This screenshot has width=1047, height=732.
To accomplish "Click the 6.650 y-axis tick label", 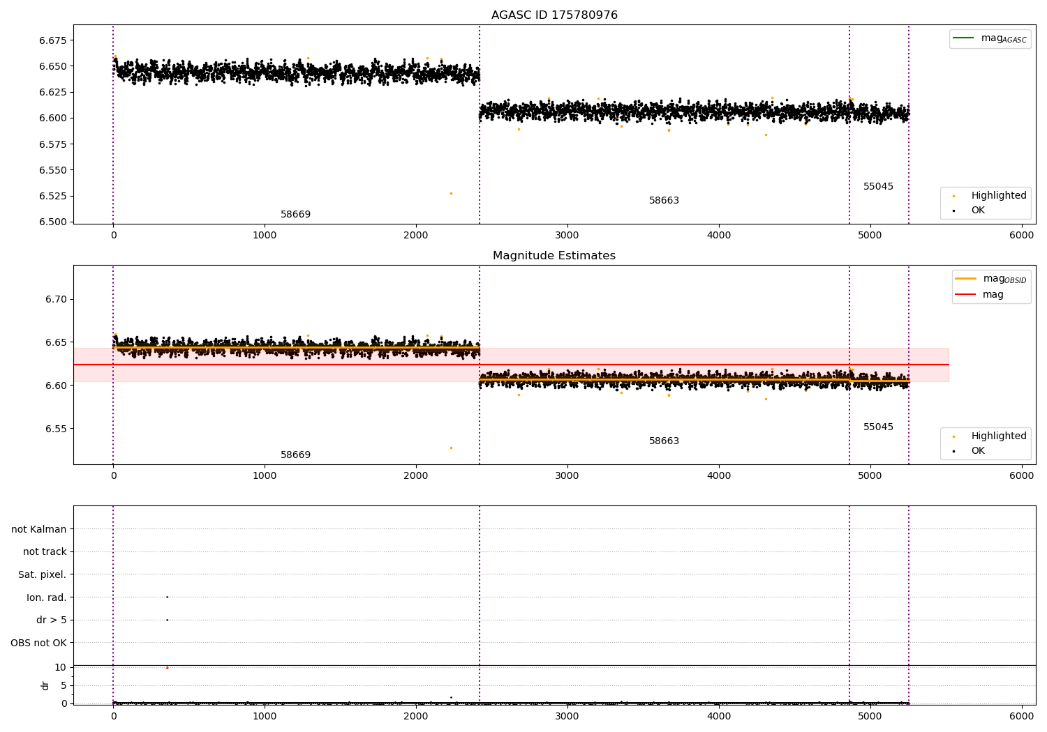I will pos(52,66).
